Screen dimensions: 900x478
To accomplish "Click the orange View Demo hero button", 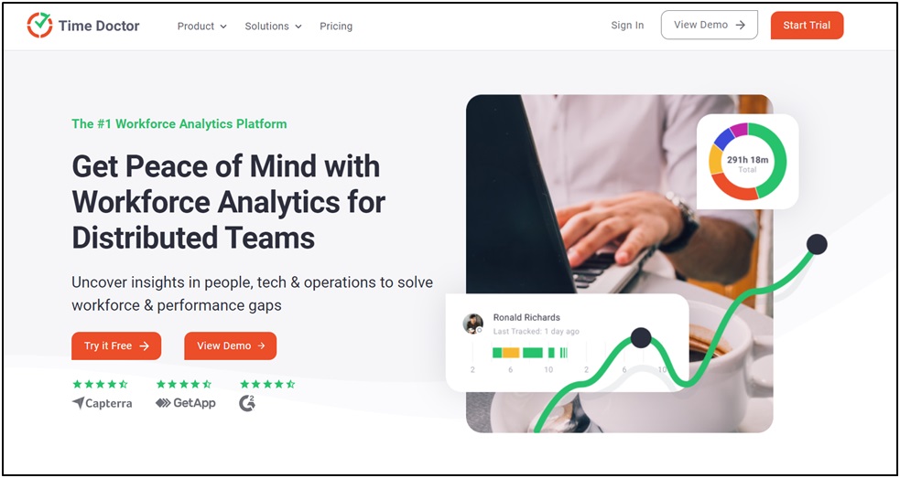I will point(230,346).
